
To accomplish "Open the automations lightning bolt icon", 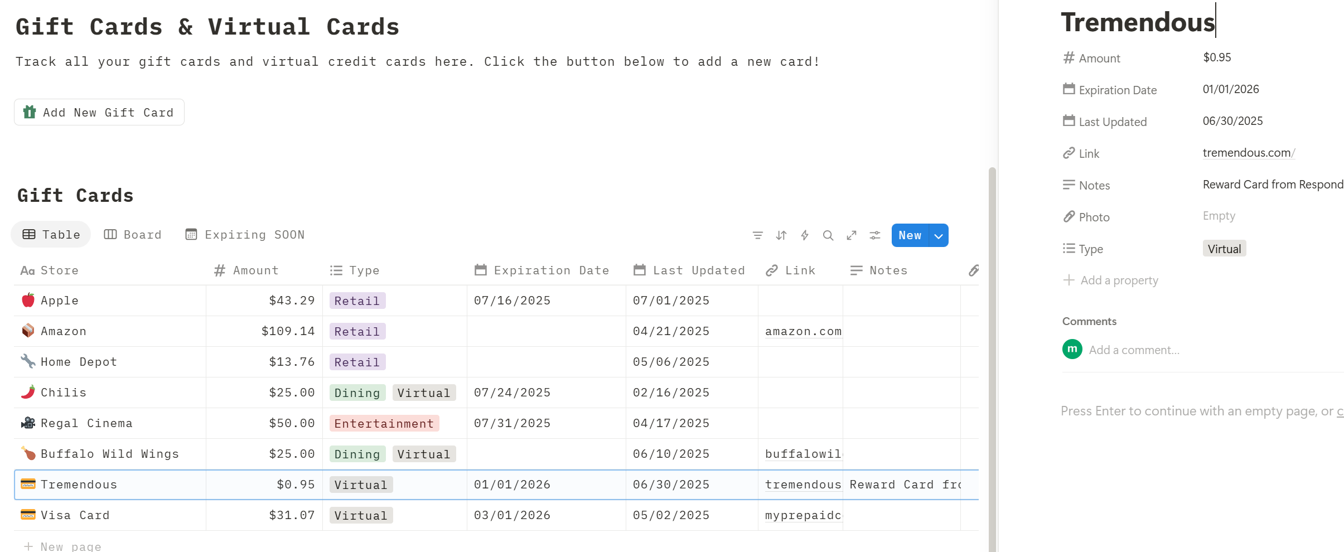I will 805,235.
